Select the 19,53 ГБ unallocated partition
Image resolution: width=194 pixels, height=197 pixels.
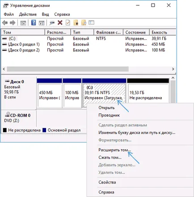148,93
